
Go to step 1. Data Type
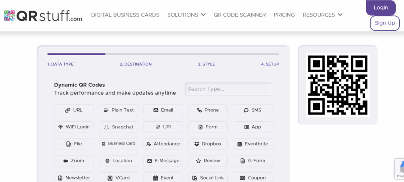60,64
